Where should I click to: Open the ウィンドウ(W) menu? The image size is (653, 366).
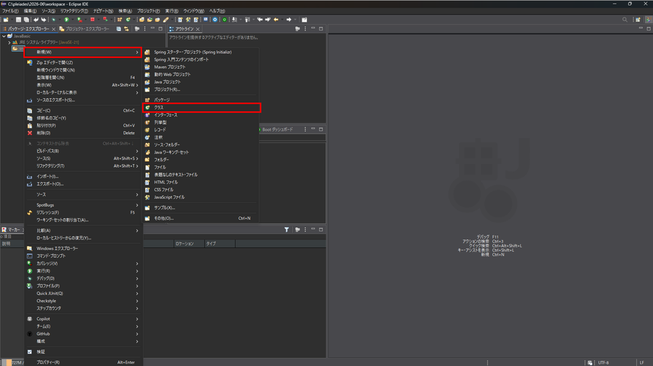pyautogui.click(x=194, y=11)
